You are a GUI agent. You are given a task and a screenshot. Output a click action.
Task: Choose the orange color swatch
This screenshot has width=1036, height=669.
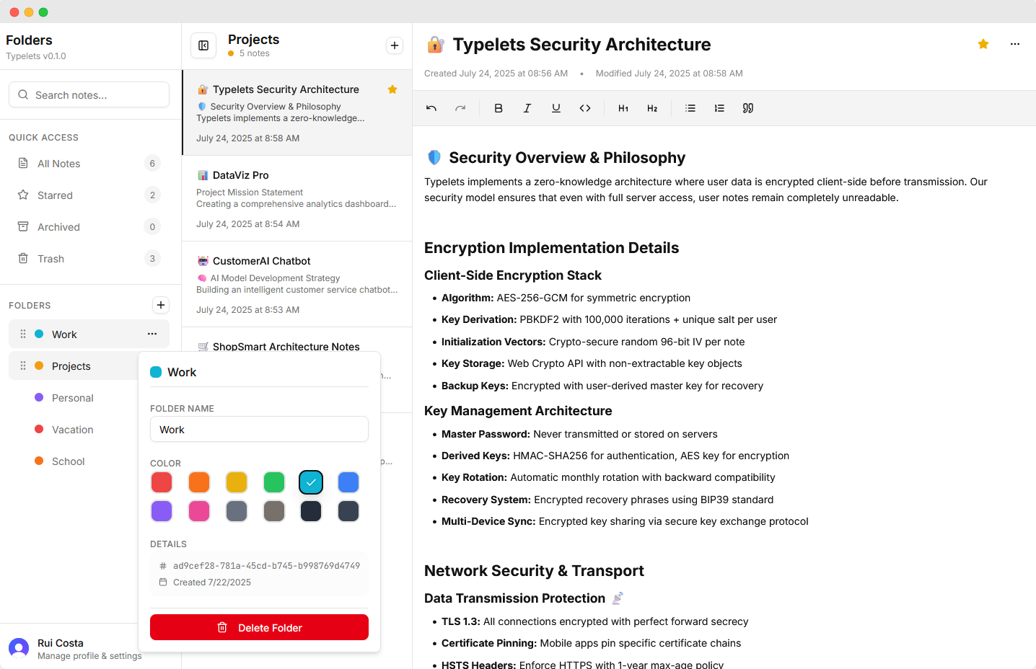(x=199, y=482)
